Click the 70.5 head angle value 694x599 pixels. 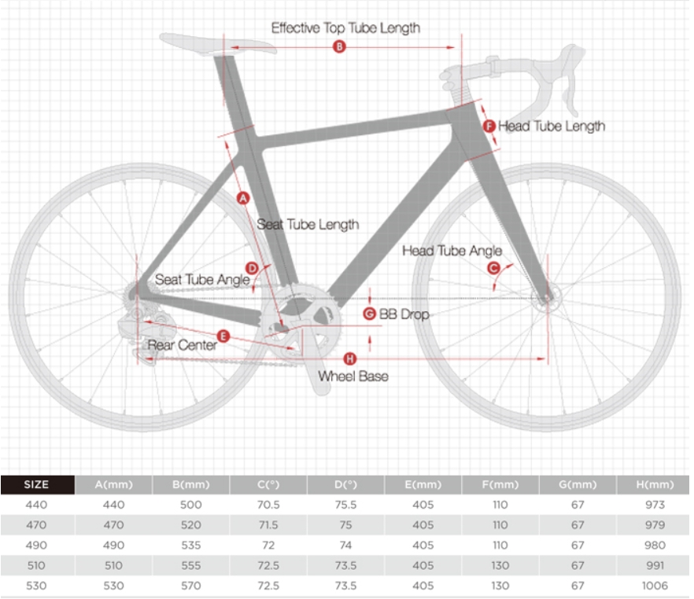[268, 505]
